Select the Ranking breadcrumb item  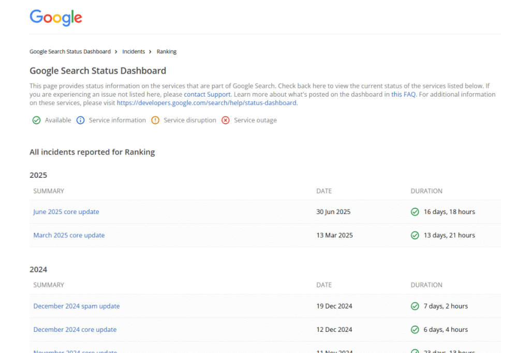pyautogui.click(x=167, y=52)
